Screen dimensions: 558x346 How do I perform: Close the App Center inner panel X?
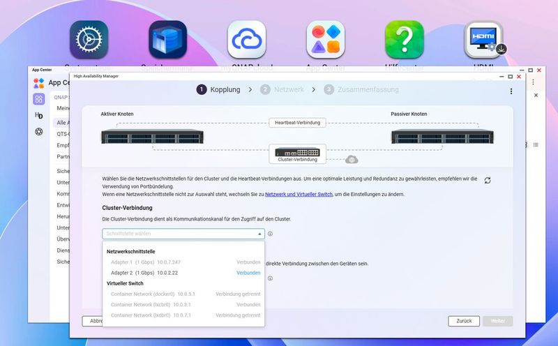tap(536, 96)
